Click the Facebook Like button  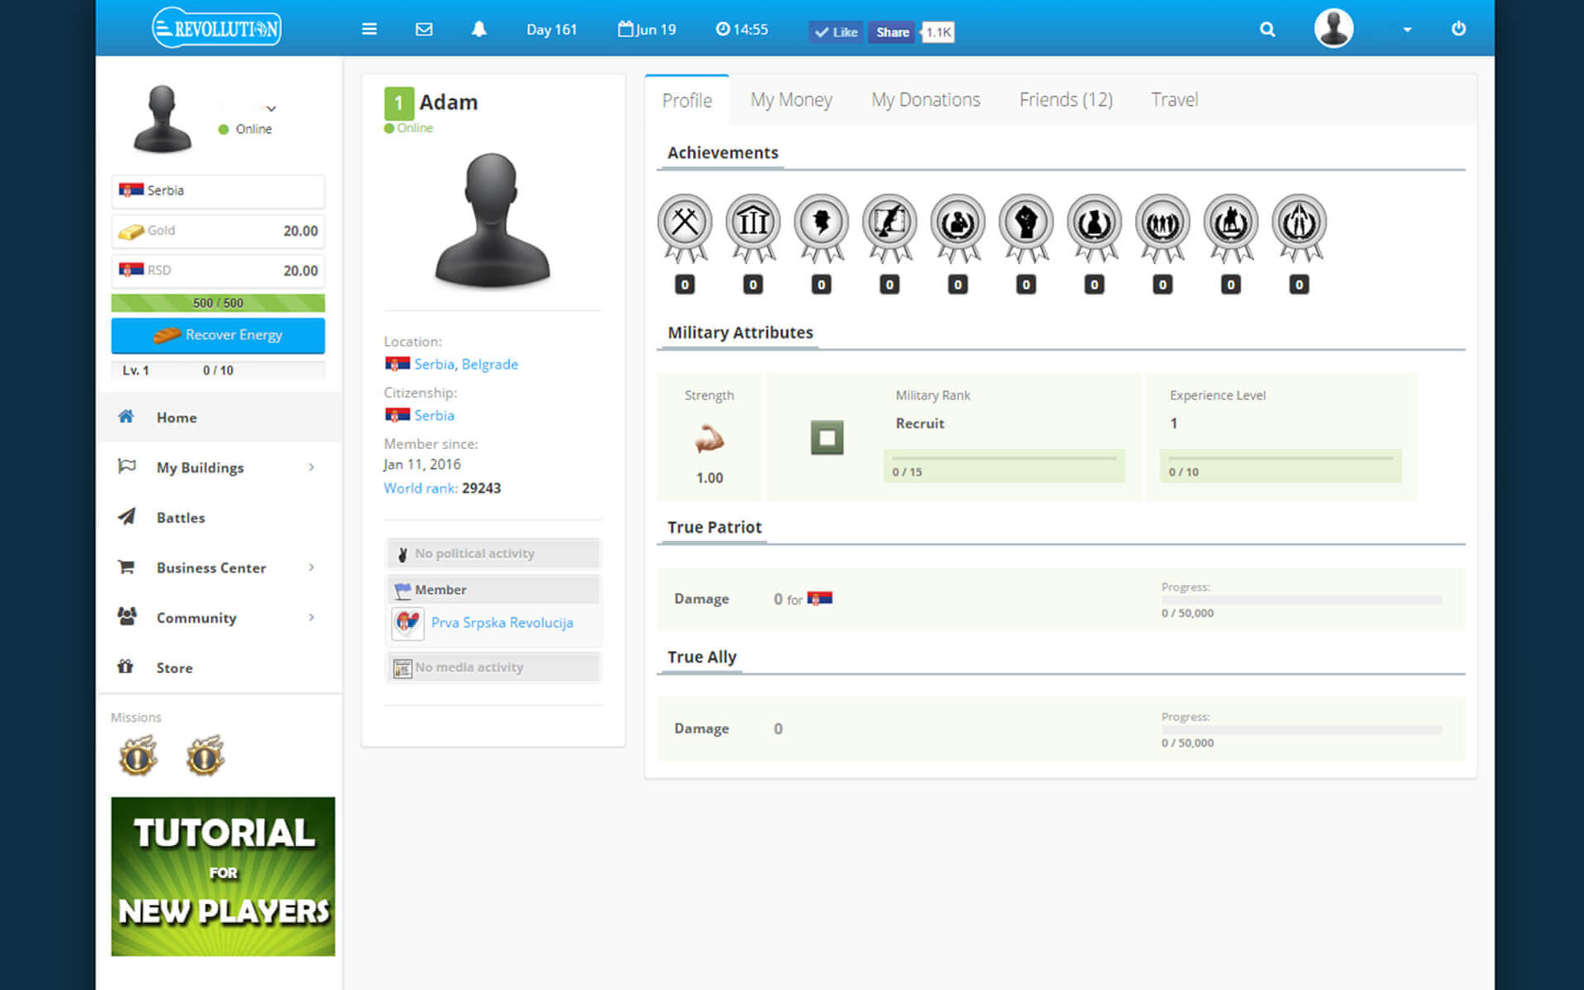click(x=836, y=32)
